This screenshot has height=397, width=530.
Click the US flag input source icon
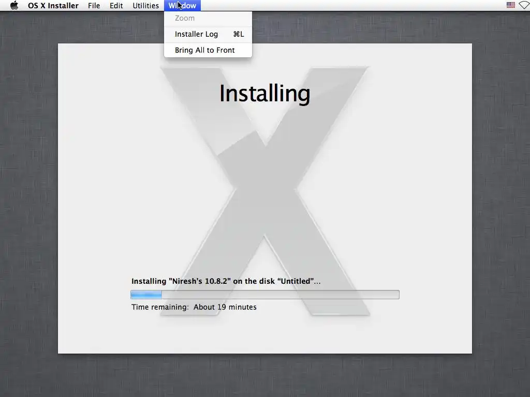[x=511, y=5]
